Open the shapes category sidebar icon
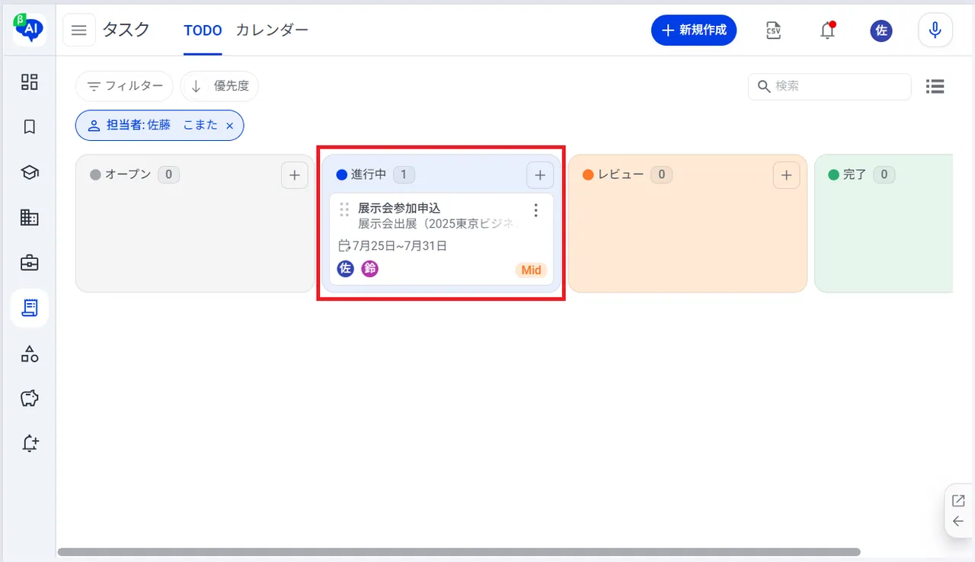The image size is (975, 562). pos(30,353)
